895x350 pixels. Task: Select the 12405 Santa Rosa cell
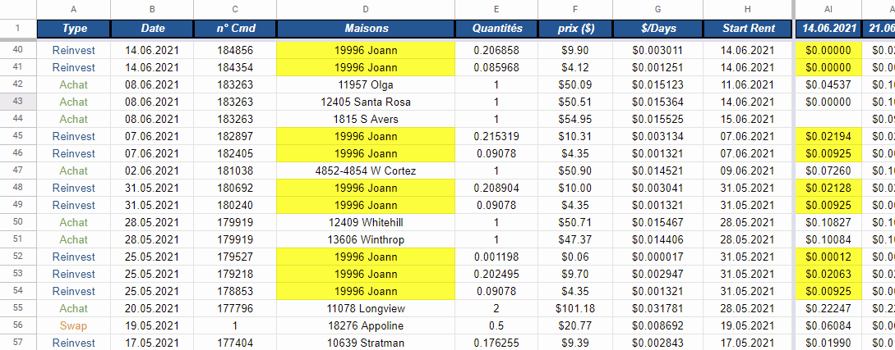tap(365, 102)
